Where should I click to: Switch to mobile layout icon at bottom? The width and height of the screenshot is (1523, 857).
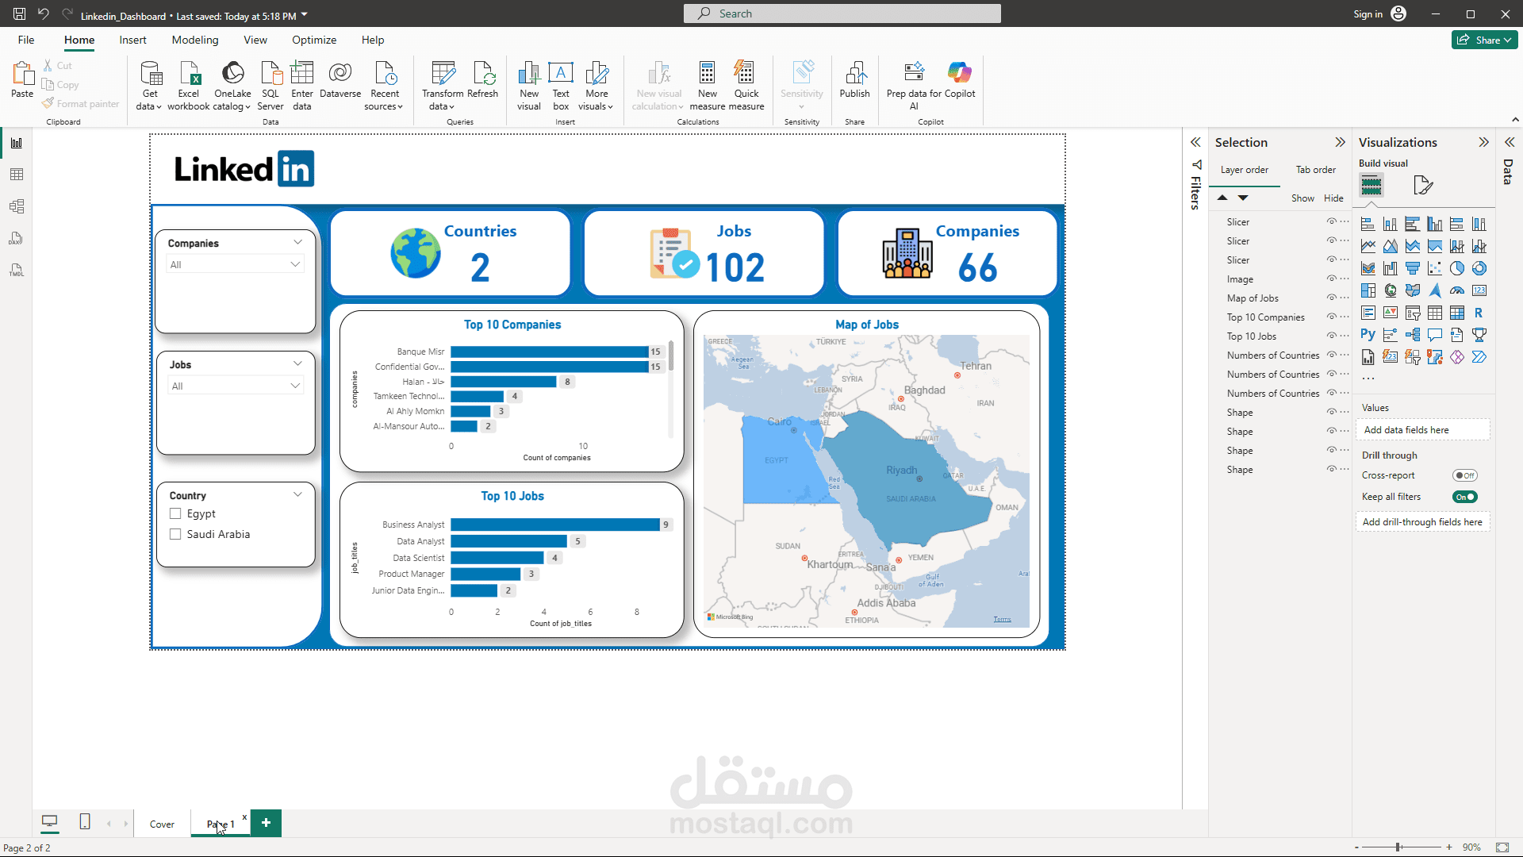tap(85, 822)
